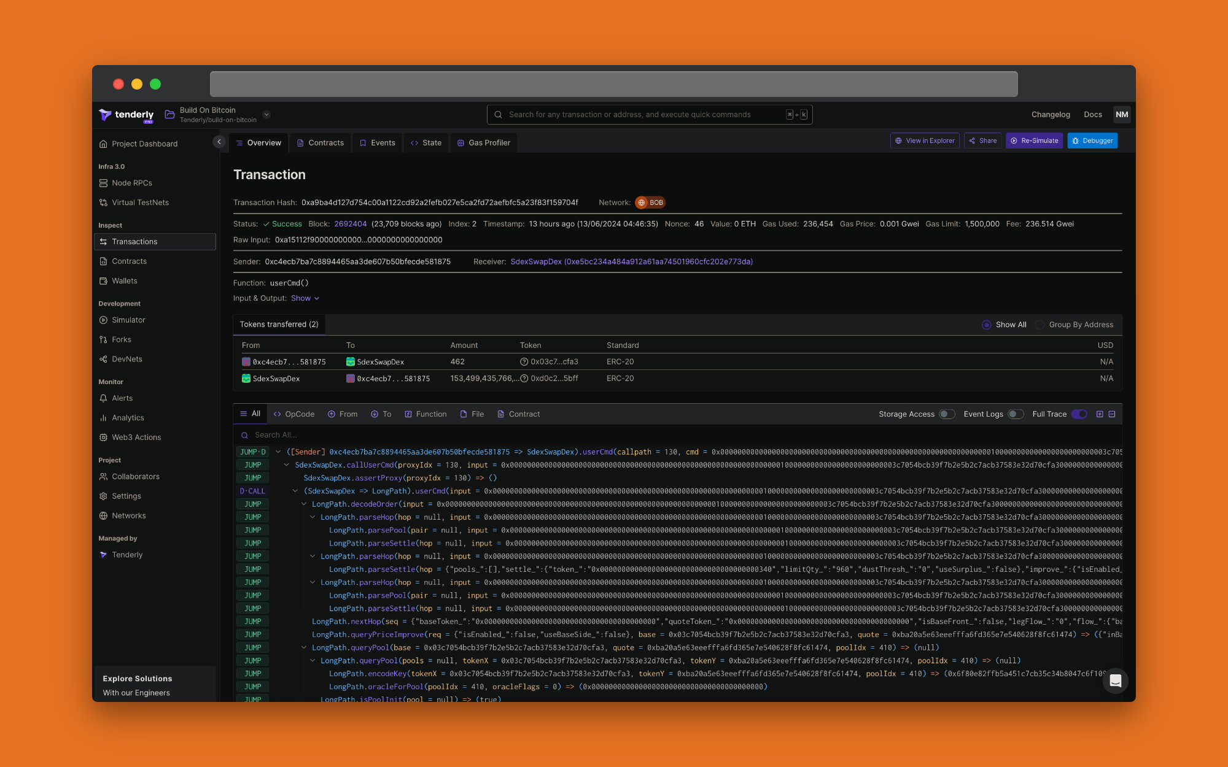The width and height of the screenshot is (1228, 767).
Task: Collapse the LongPath.decodeOrder trace row
Action: point(303,504)
